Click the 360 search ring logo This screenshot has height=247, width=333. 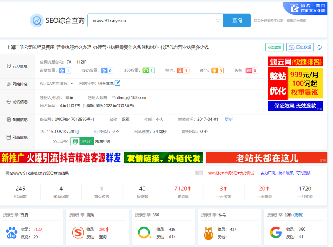click(x=145, y=233)
